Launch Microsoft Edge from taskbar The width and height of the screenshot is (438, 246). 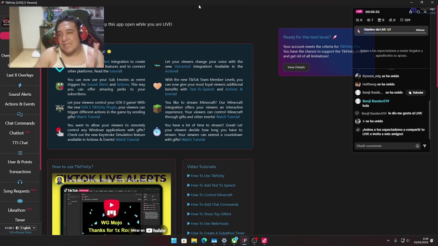coord(204,241)
